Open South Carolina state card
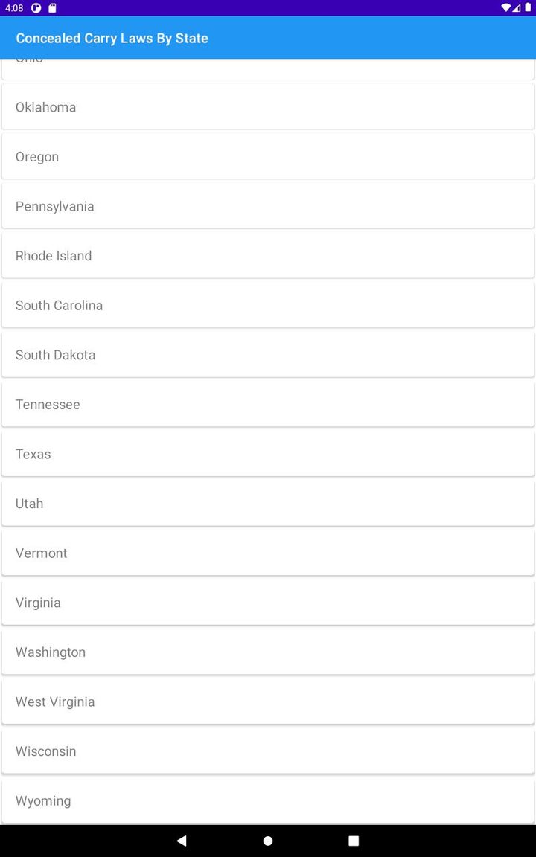The width and height of the screenshot is (536, 857). [x=268, y=305]
